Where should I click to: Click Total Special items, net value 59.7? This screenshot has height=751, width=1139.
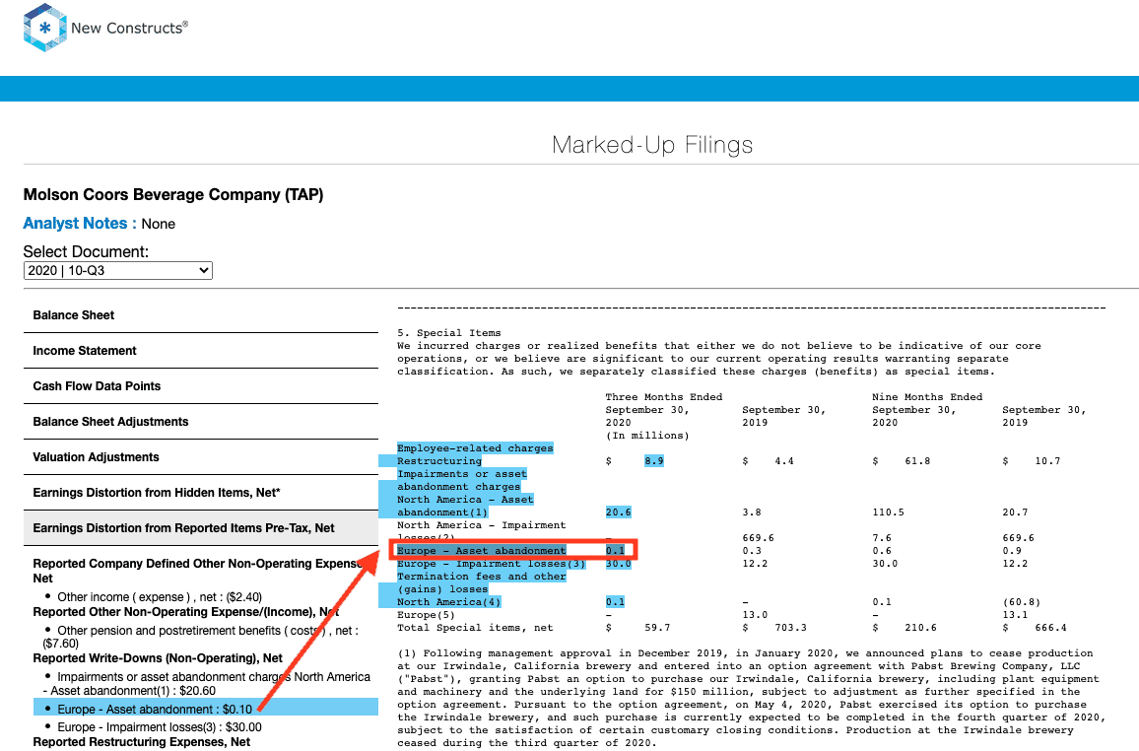(x=657, y=628)
